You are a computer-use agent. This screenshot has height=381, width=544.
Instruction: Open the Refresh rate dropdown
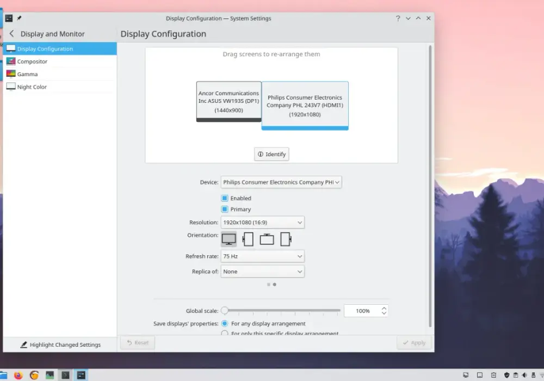(x=262, y=256)
